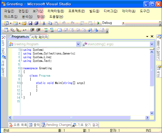Open the 기호 찾기 결과 panel tab
Screen dimensions: 162x133
click(85, 125)
